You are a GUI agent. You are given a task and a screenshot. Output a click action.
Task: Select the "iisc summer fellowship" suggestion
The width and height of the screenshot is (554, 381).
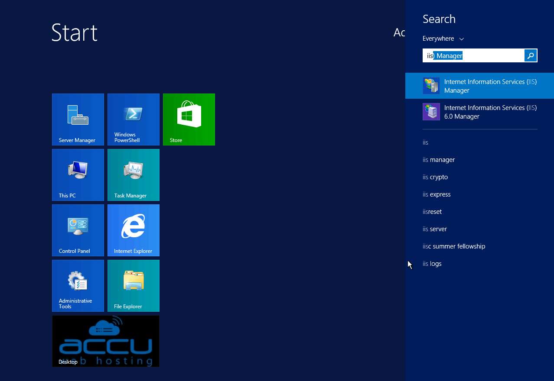pos(454,246)
